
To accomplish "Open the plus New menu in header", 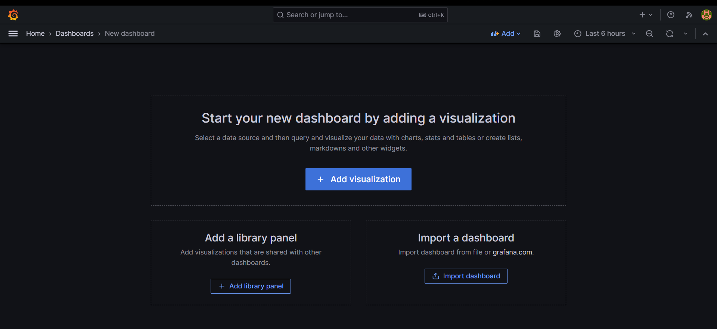I will pyautogui.click(x=646, y=15).
